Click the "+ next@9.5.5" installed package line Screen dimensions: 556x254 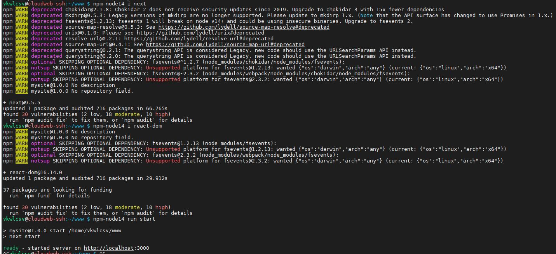point(22,103)
